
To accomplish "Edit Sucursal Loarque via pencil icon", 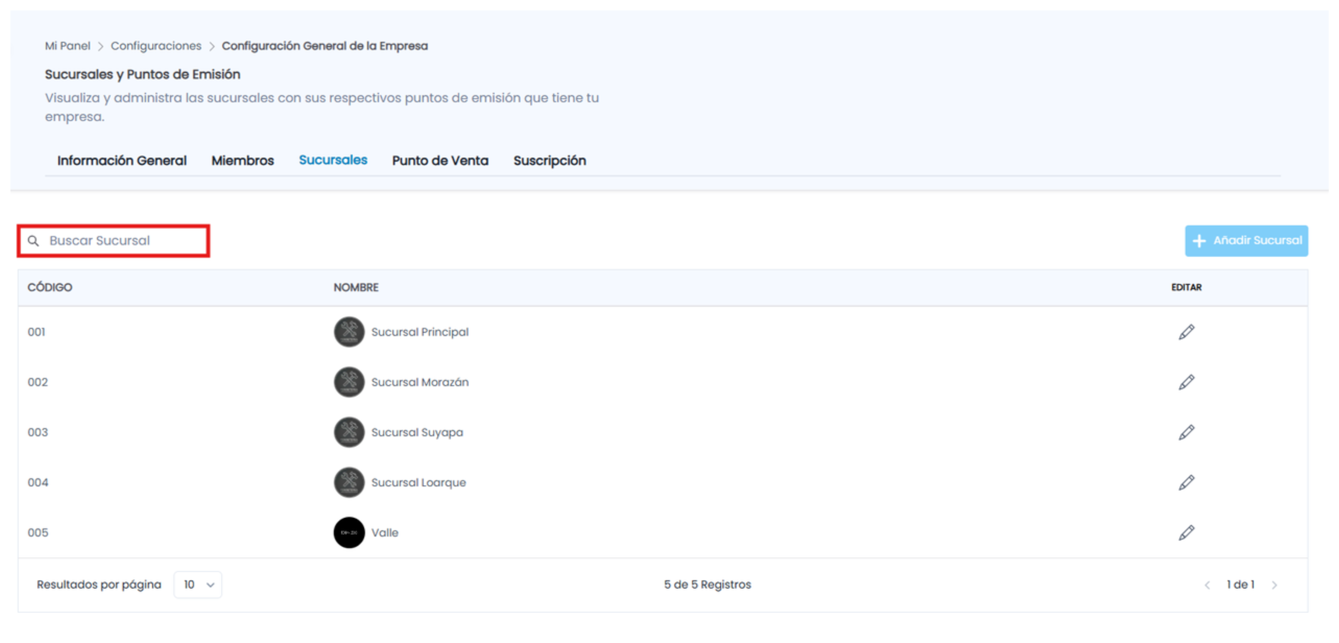I will click(1186, 482).
